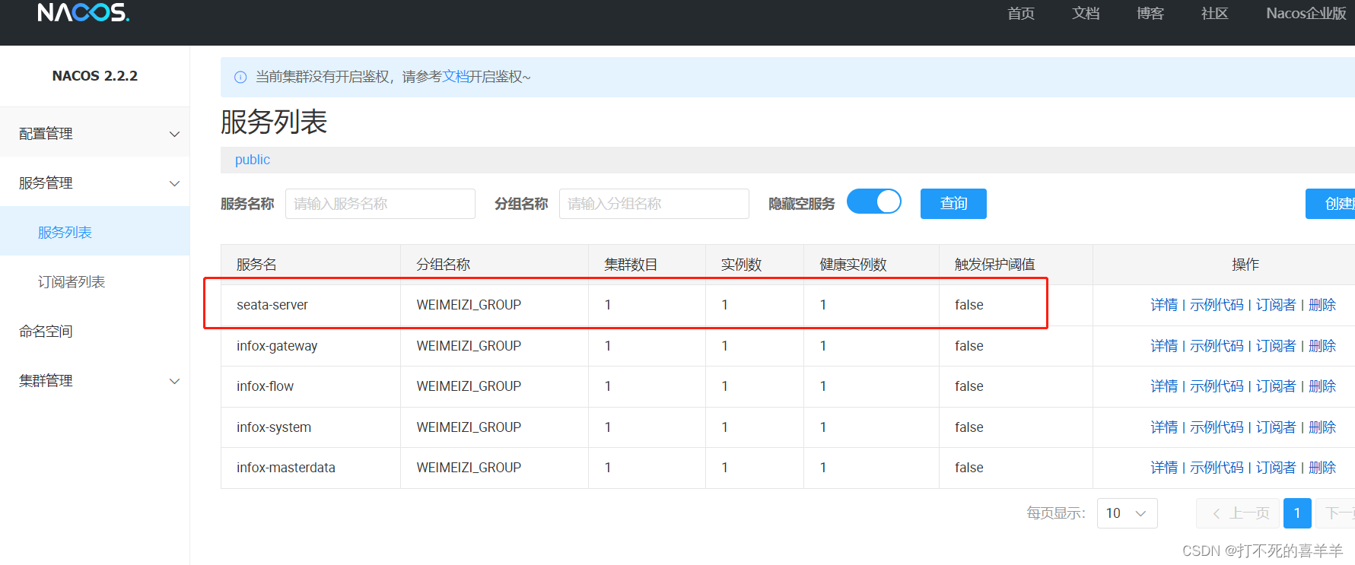Expand the 配置管理 menu
The width and height of the screenshot is (1355, 565).
click(x=94, y=134)
